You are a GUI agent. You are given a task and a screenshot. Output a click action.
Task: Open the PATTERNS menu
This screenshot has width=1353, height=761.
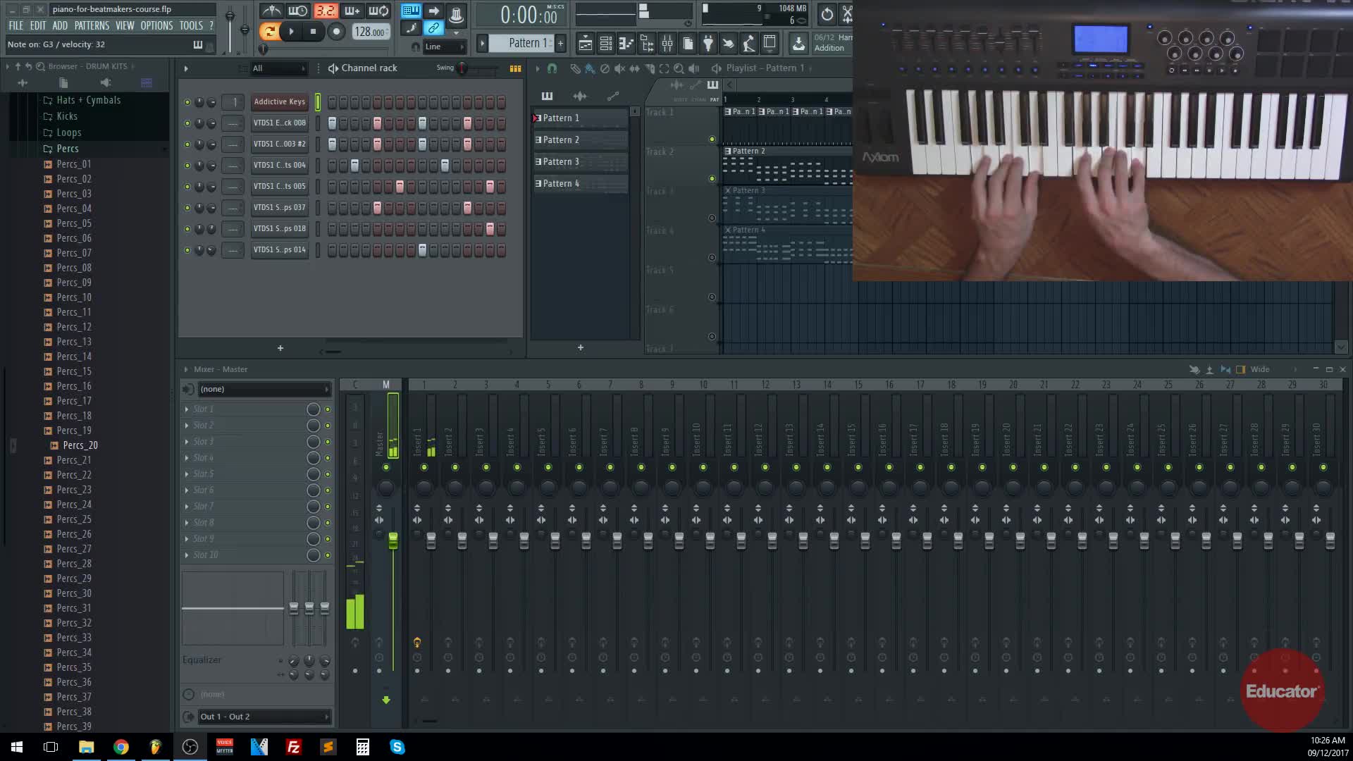click(x=92, y=25)
